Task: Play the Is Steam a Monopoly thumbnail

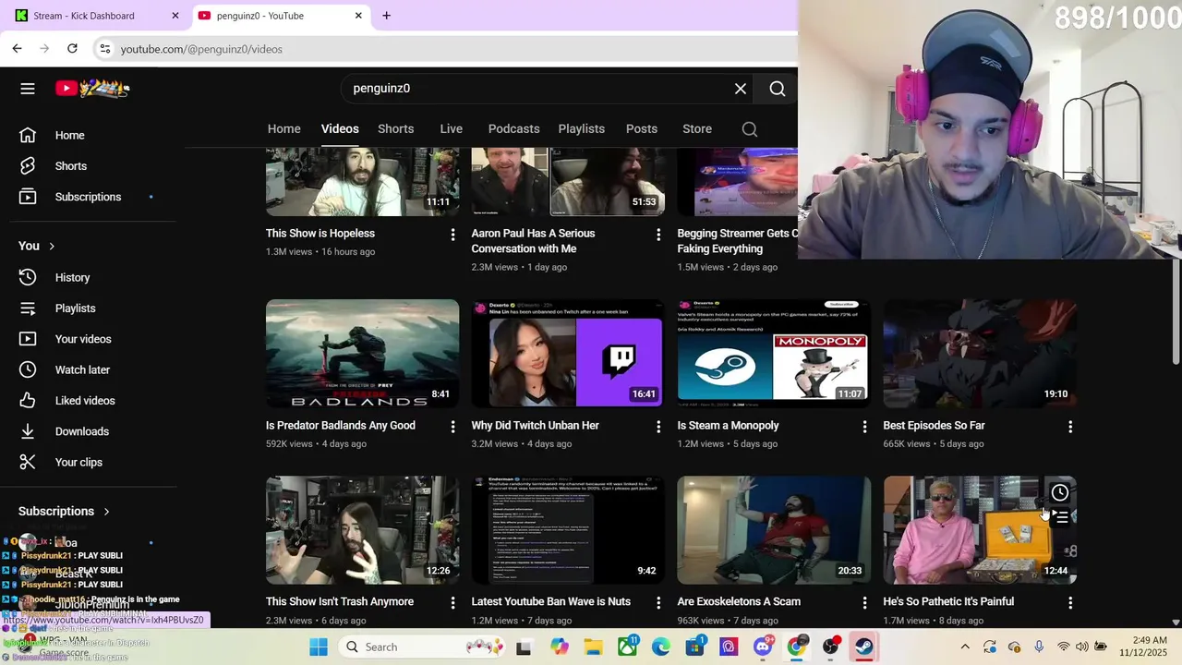Action: [774, 353]
